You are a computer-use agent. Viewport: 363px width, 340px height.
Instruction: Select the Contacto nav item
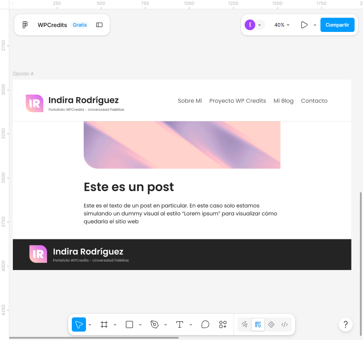(314, 101)
